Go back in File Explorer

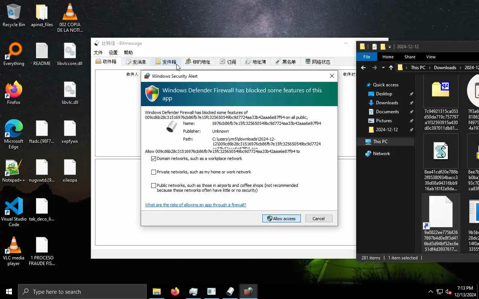363,68
